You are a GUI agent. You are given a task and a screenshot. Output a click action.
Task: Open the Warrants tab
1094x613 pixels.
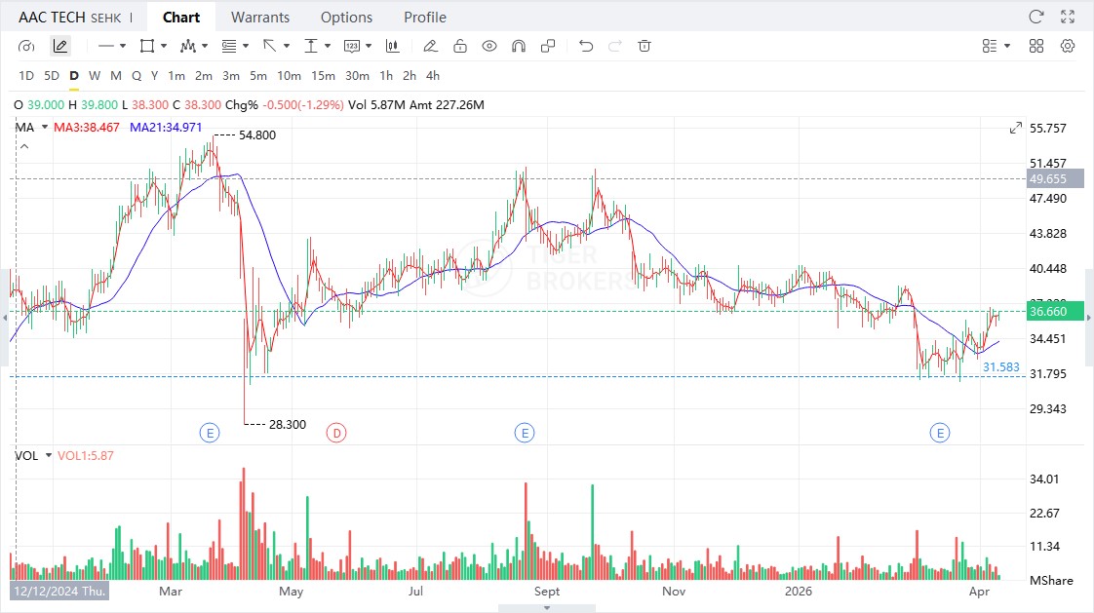(x=260, y=18)
